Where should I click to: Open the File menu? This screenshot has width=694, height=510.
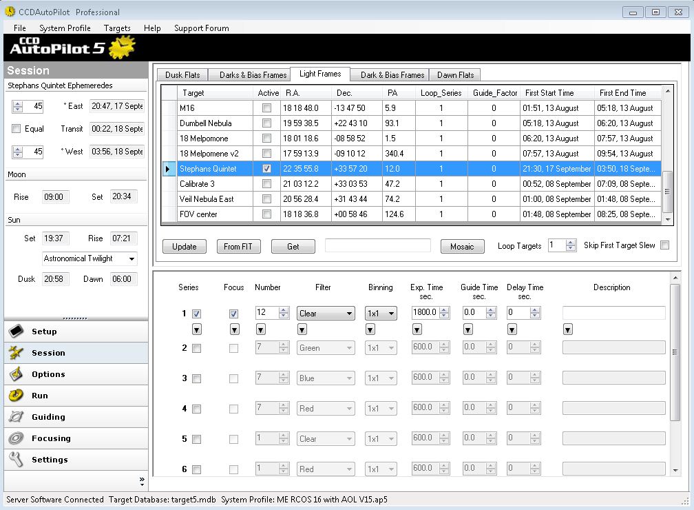click(20, 28)
